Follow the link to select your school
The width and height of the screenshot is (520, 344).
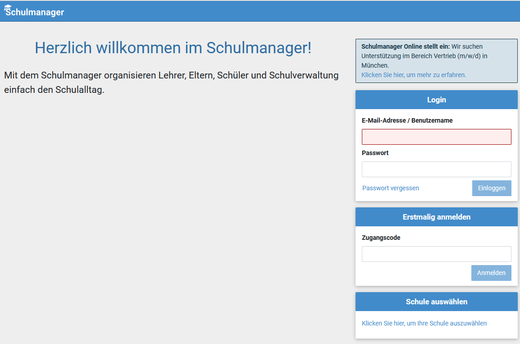(424, 323)
